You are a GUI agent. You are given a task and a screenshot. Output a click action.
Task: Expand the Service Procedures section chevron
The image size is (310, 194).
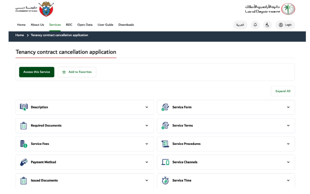[288, 144]
